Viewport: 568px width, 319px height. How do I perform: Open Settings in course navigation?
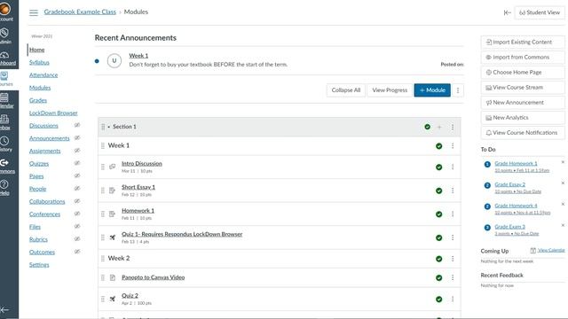pos(39,265)
